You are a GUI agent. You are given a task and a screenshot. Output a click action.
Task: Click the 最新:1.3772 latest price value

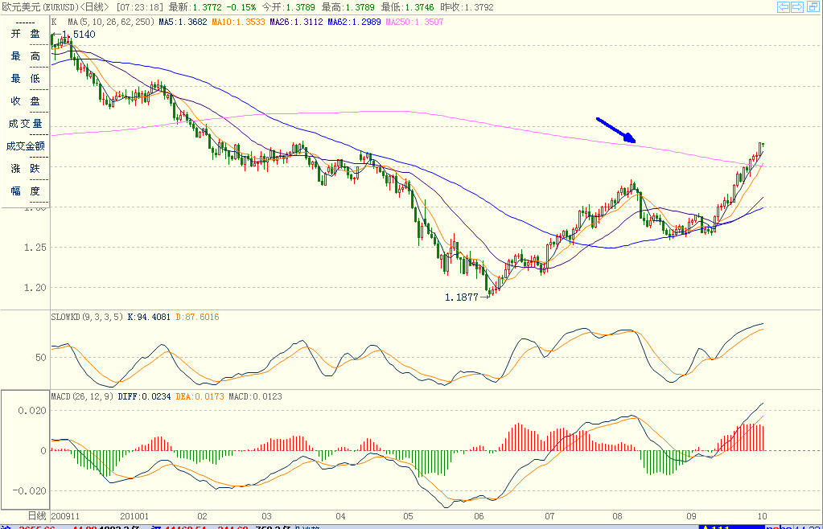point(195,7)
